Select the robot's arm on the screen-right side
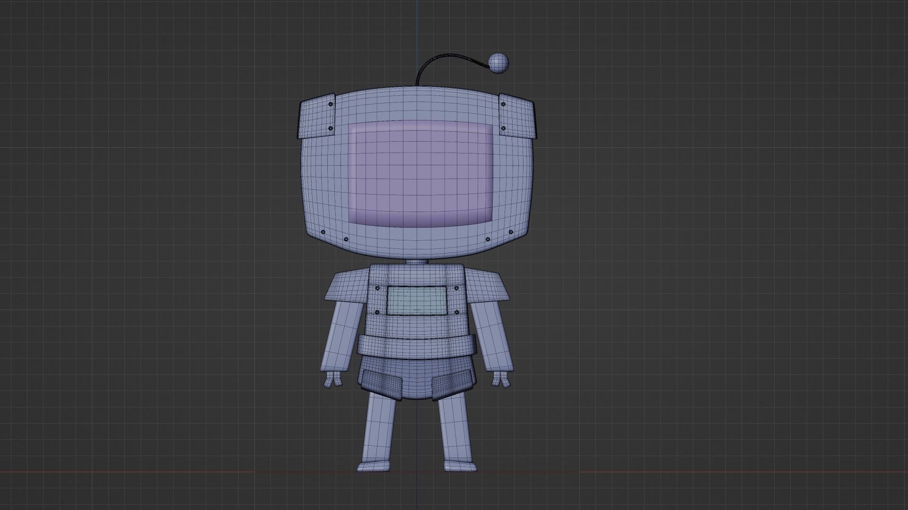Image resolution: width=908 pixels, height=510 pixels. [492, 336]
